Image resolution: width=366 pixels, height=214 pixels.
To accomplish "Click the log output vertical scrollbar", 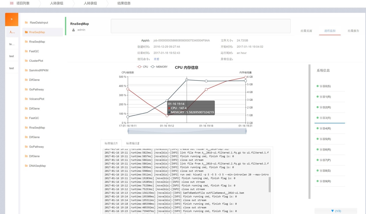I will pos(270,185).
